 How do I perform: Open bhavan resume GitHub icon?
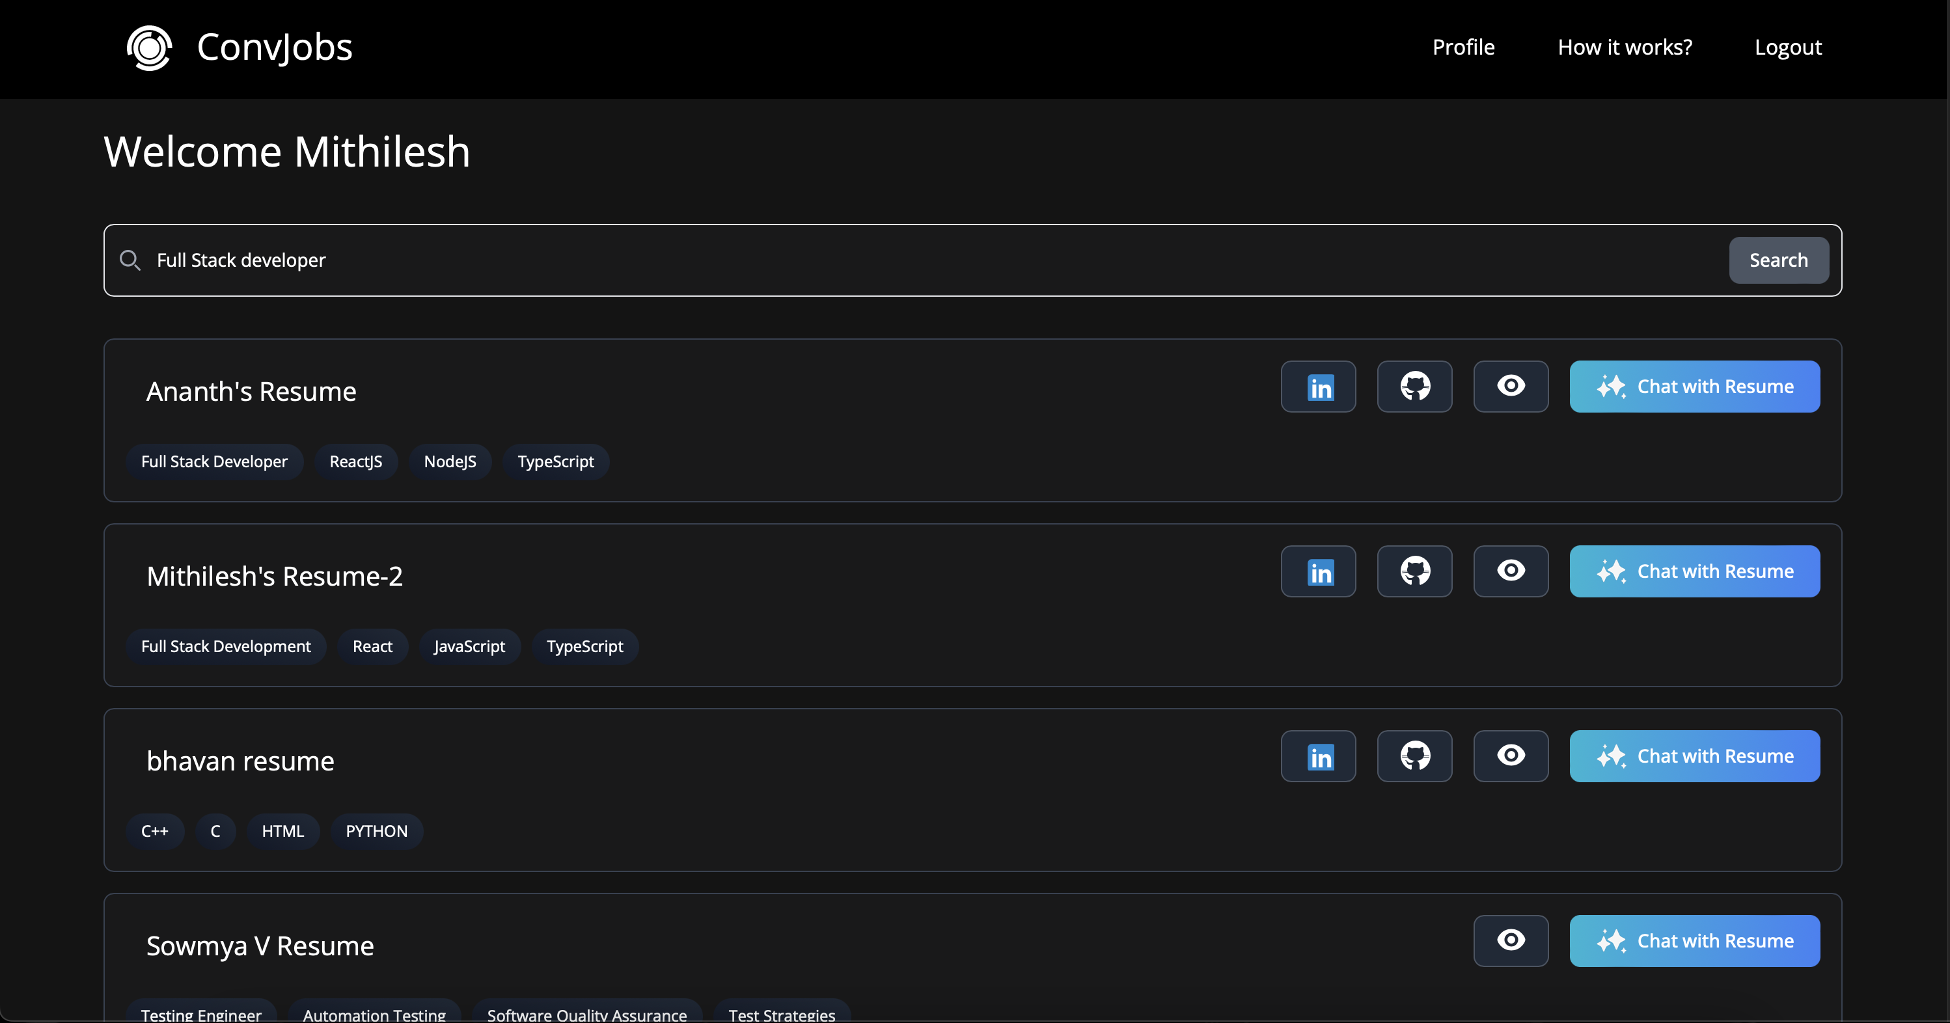click(1414, 756)
